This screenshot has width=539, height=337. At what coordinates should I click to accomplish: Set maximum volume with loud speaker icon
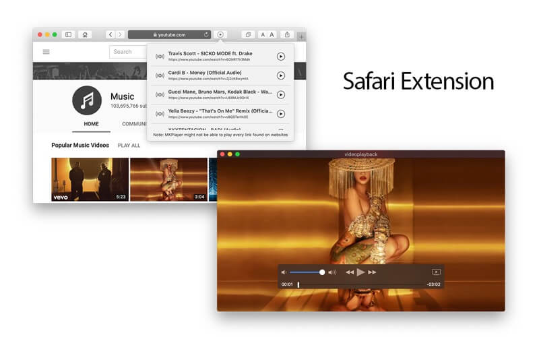332,272
